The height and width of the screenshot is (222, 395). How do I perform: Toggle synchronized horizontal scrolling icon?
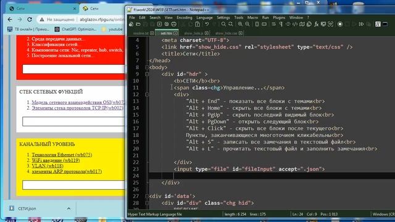(x=264, y=24)
